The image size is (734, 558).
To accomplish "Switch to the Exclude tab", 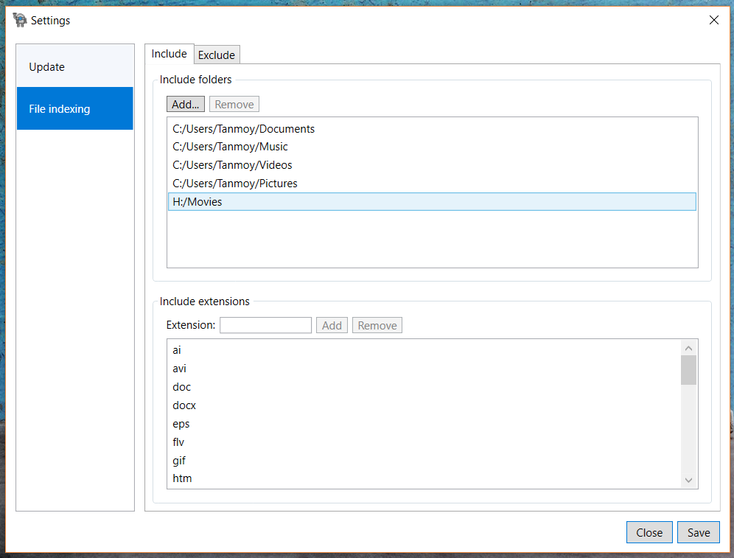I will (x=217, y=55).
